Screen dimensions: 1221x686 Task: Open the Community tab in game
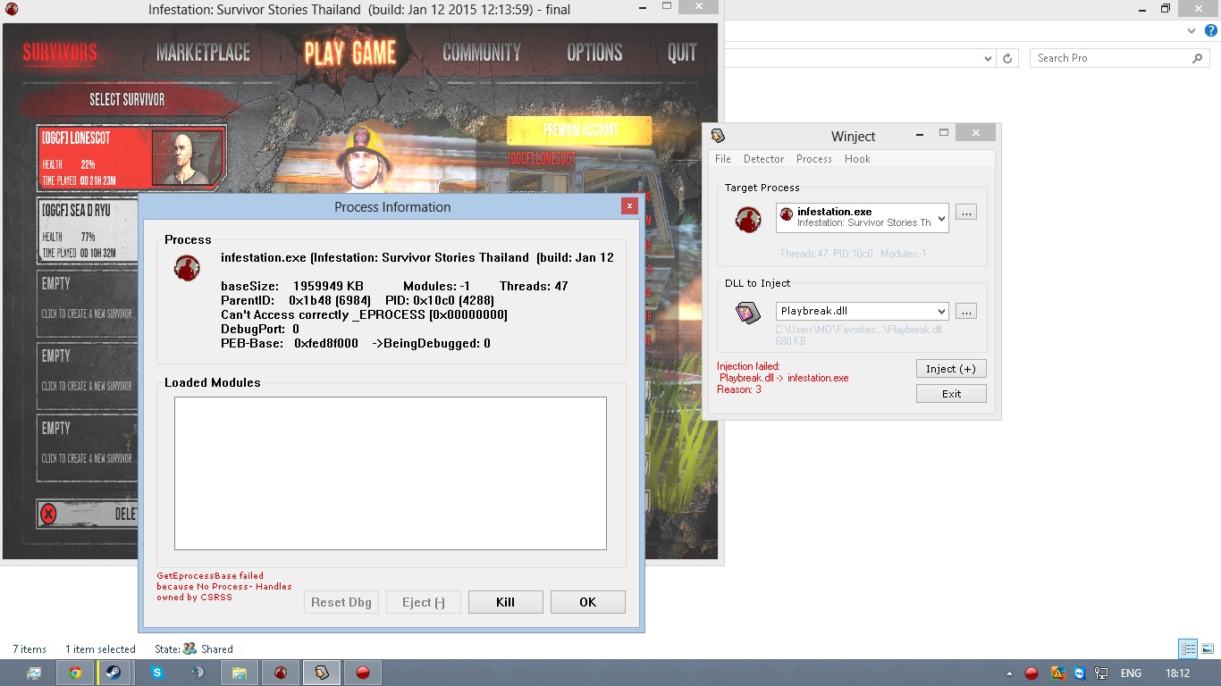tap(481, 53)
